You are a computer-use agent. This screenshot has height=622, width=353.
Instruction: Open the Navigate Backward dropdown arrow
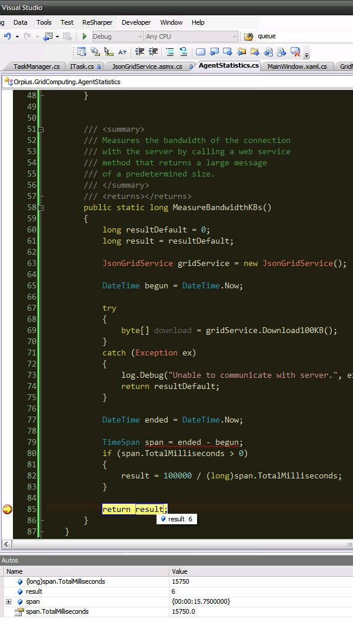pyautogui.click(x=57, y=37)
